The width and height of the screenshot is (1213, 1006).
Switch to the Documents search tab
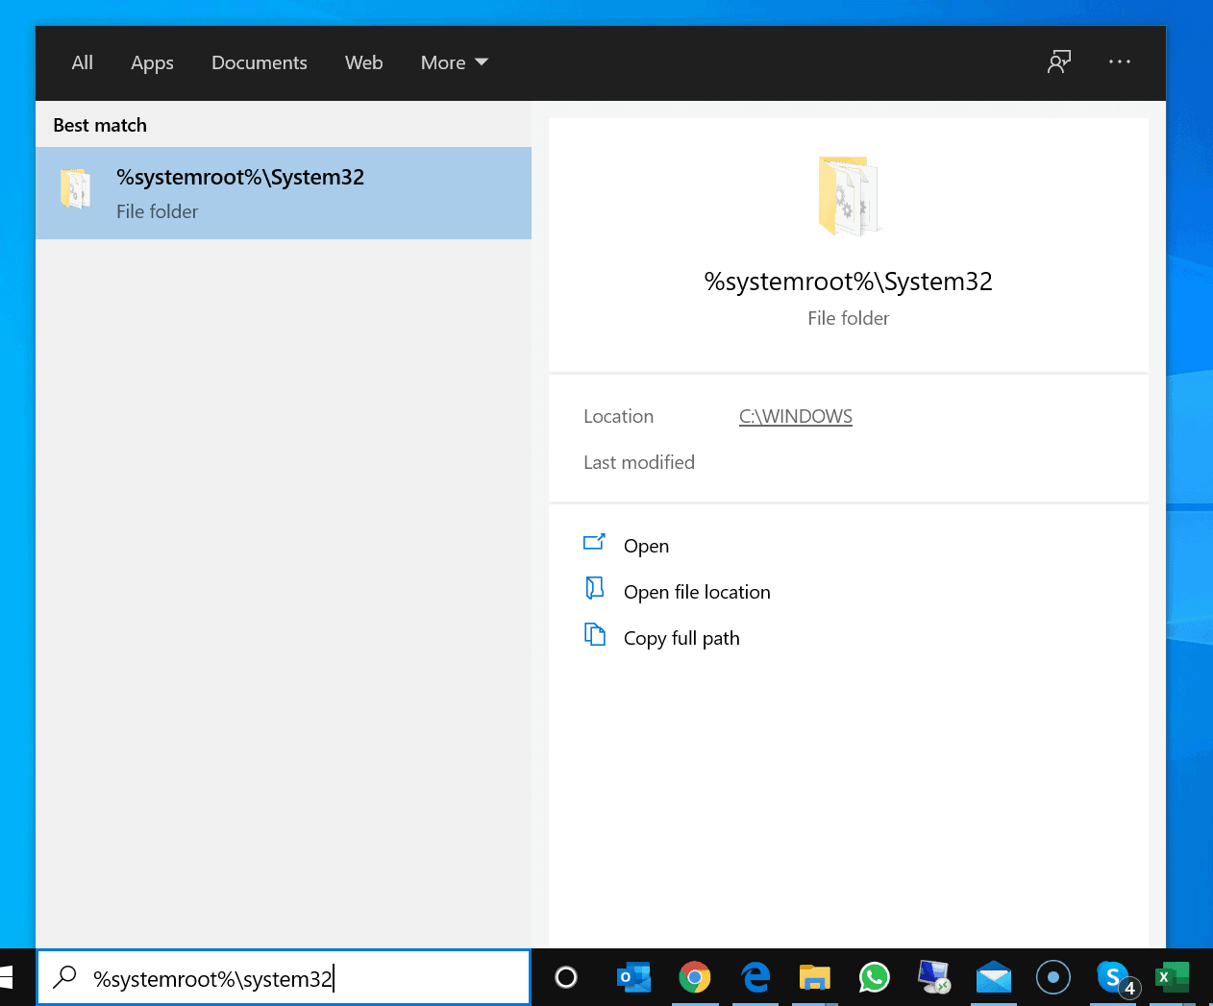point(259,61)
